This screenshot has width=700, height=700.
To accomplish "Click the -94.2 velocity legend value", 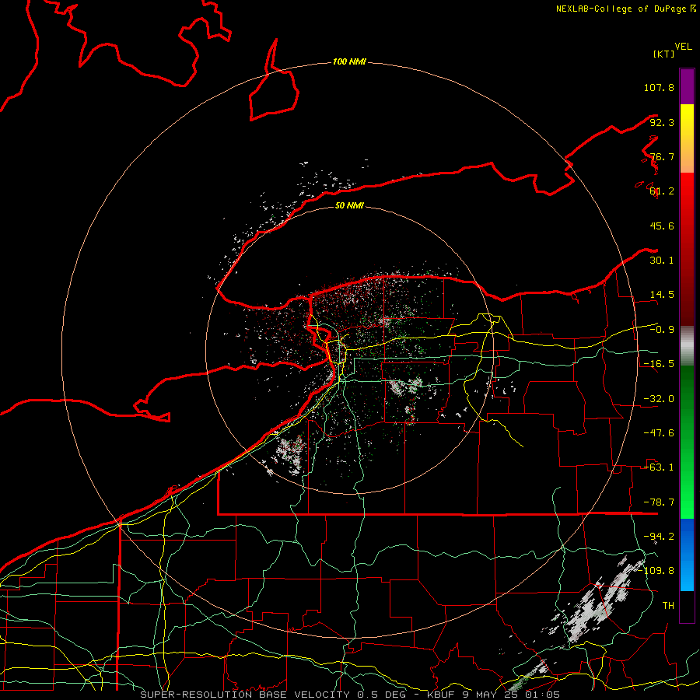I will [659, 536].
